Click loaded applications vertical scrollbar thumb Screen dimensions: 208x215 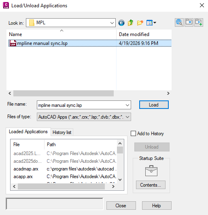coord(120,150)
